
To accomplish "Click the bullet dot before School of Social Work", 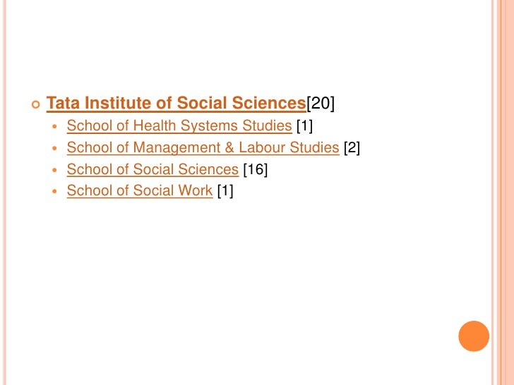I will pyautogui.click(x=54, y=191).
